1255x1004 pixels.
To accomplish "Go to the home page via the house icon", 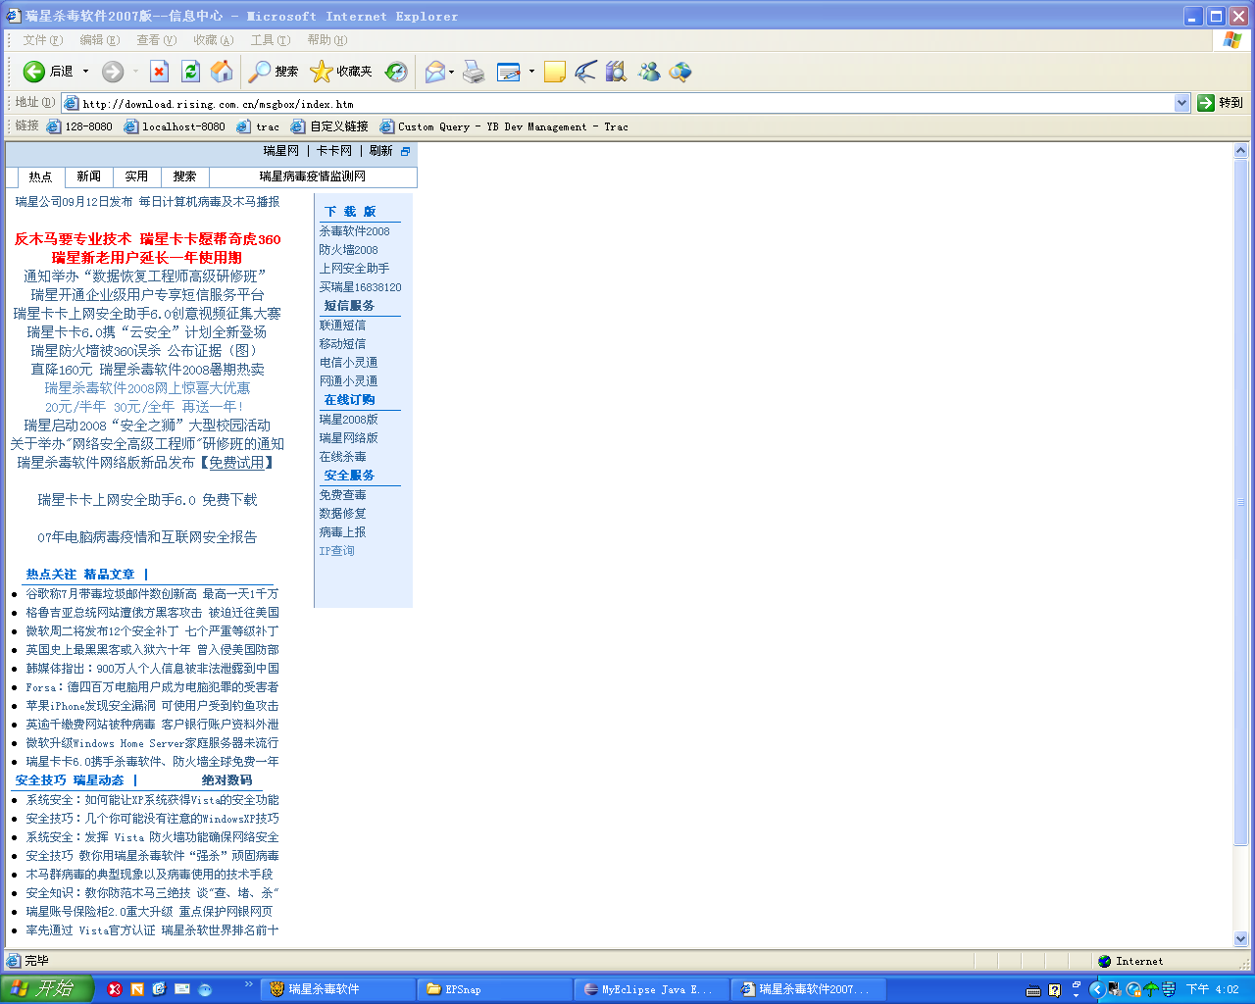I will coord(223,72).
